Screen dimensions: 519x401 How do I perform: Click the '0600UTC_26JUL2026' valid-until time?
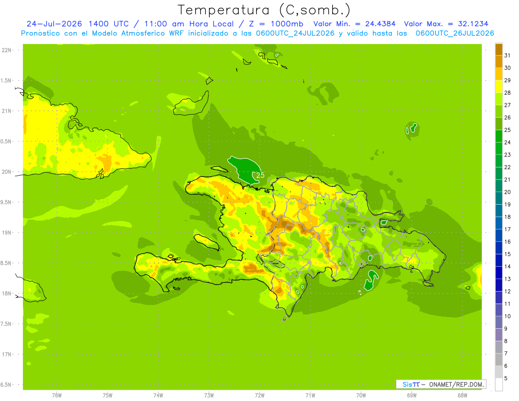[x=455, y=33]
